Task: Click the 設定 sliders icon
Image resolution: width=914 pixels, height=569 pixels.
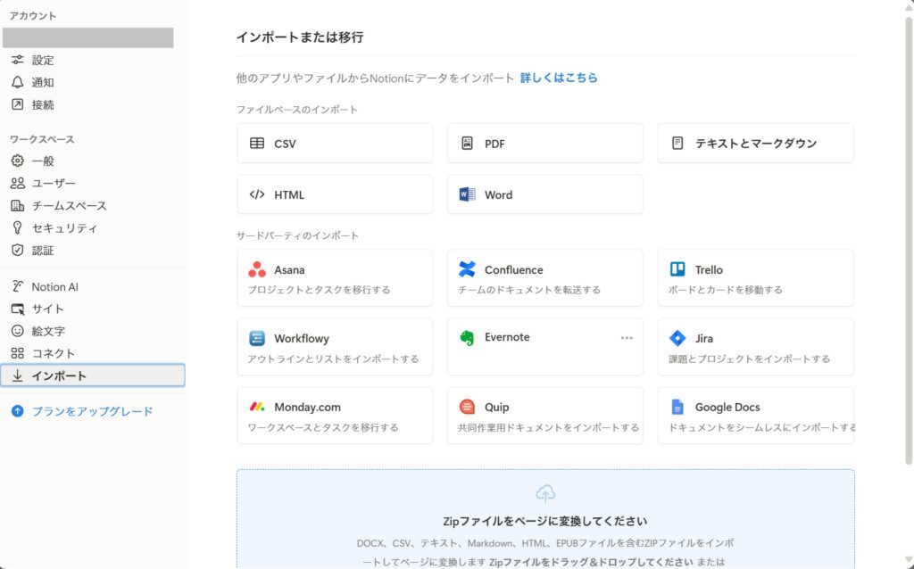Action: (x=18, y=60)
